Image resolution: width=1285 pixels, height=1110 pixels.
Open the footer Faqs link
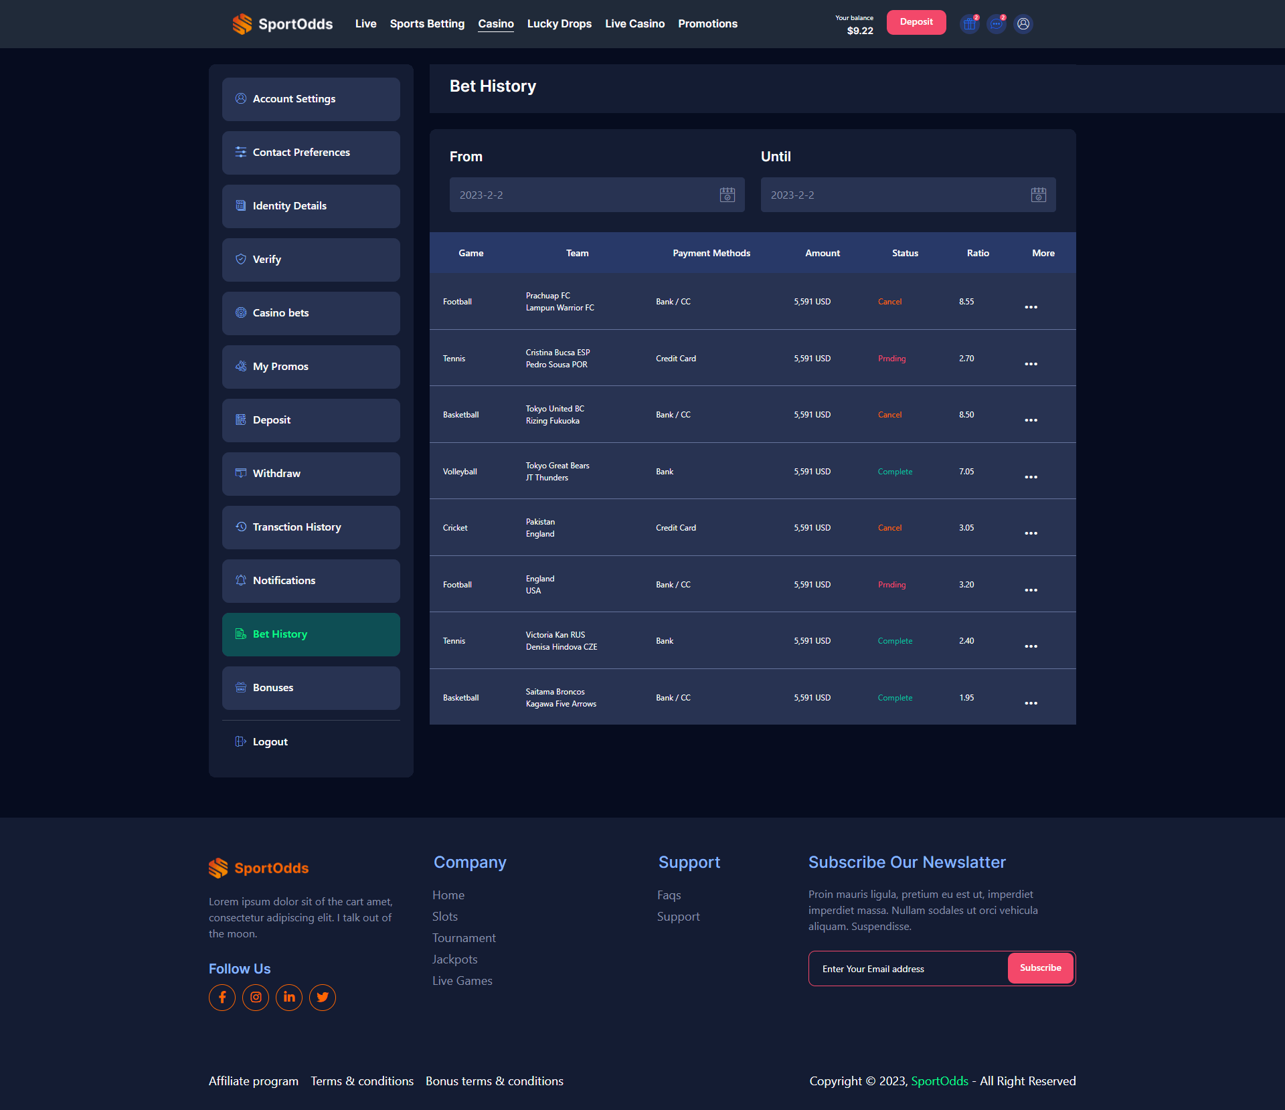click(669, 895)
